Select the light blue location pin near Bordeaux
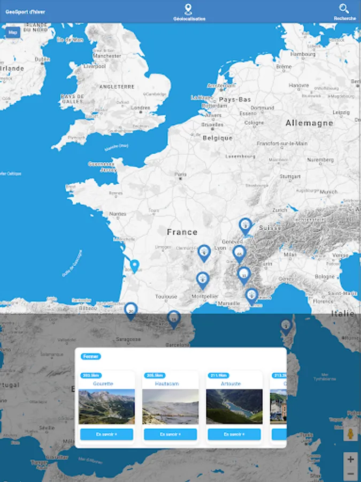 [x=134, y=266]
